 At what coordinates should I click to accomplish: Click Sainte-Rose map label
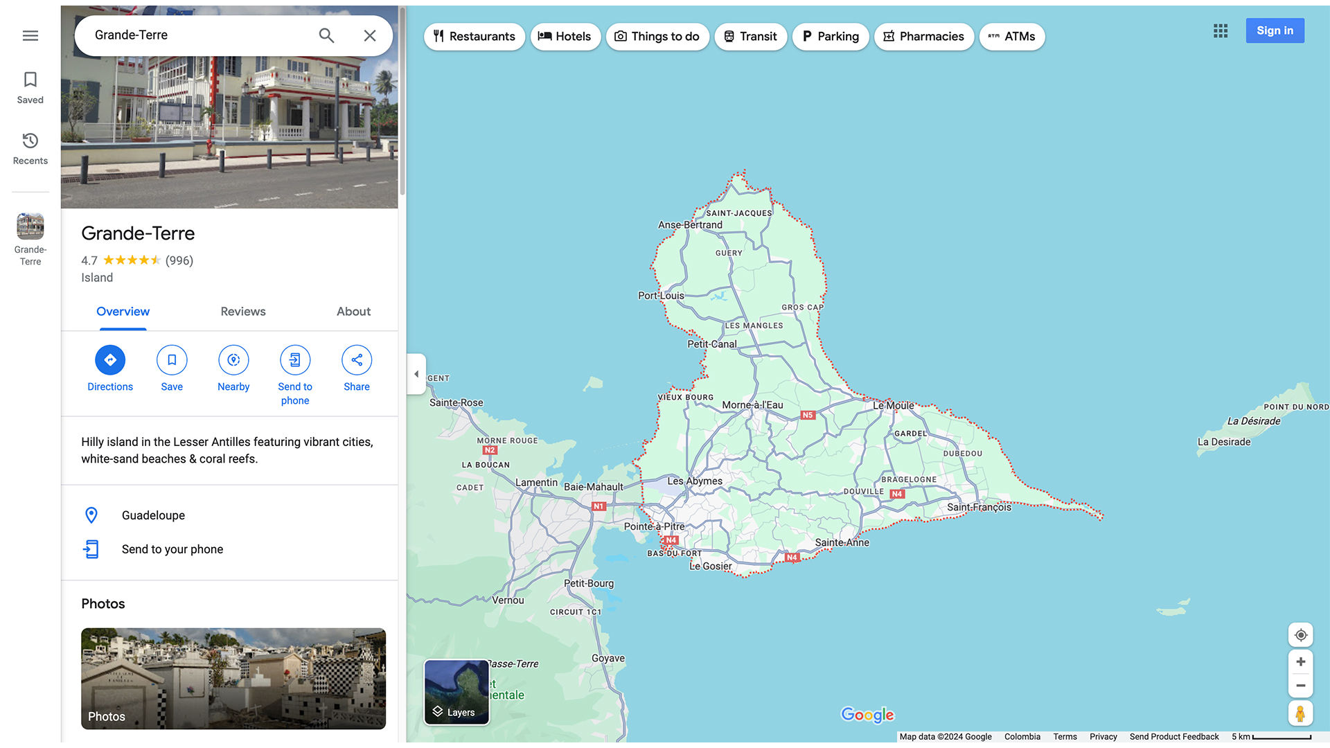coord(456,402)
